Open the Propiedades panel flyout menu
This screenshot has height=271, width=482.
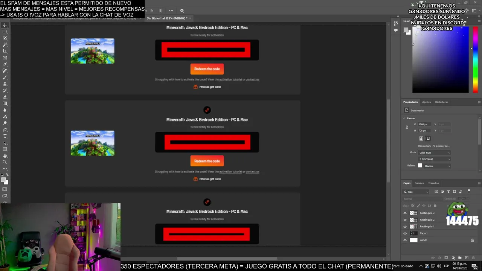click(x=479, y=102)
